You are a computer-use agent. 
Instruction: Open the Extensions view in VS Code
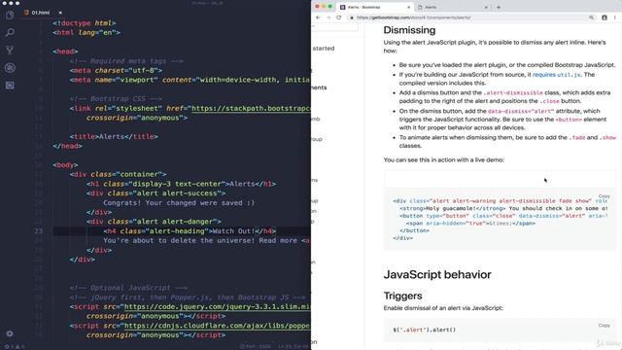(x=10, y=86)
